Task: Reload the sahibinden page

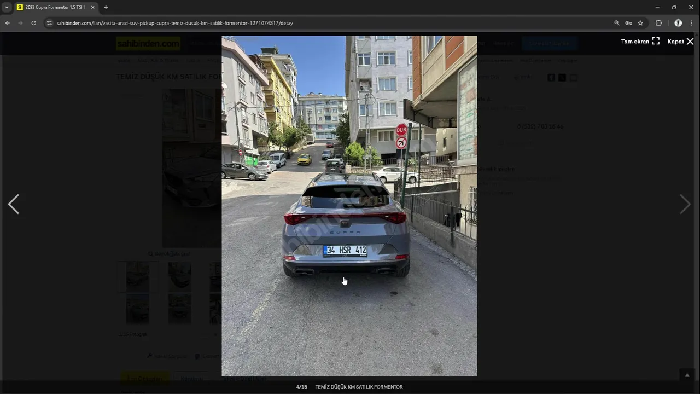Action: point(33,23)
